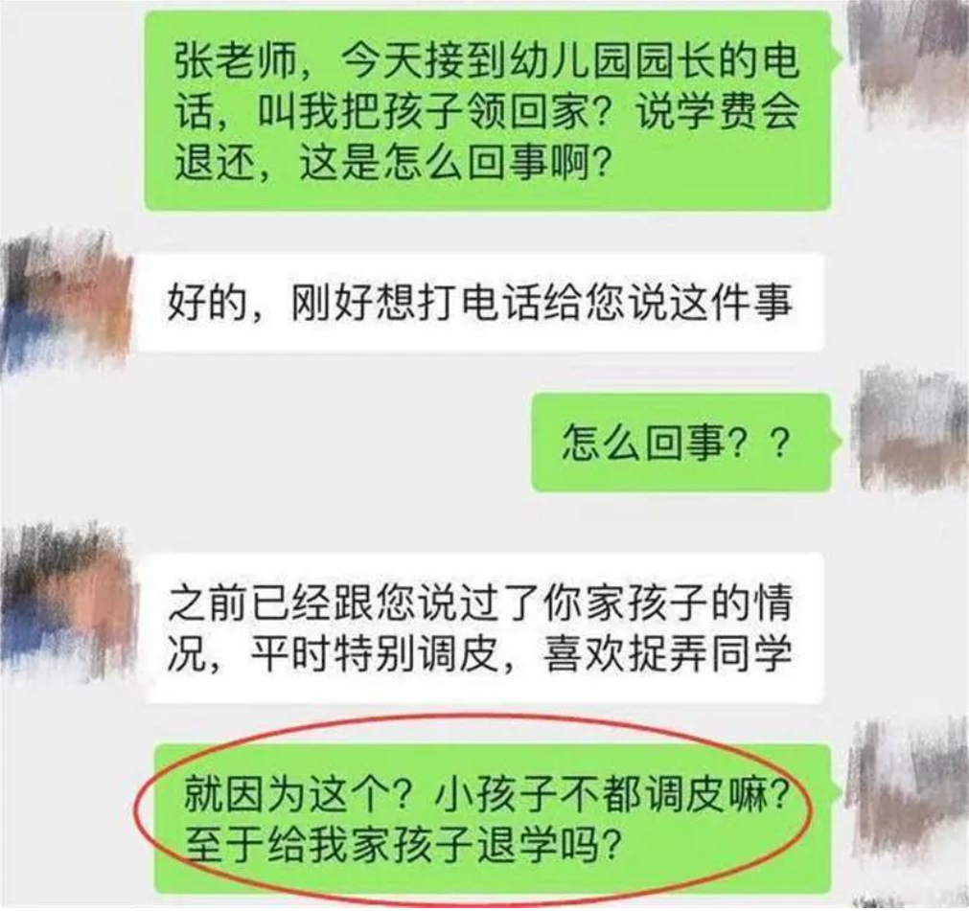
Task: Click the line '张老师,今天接到幼儿园园长的电'
Action: (x=487, y=62)
